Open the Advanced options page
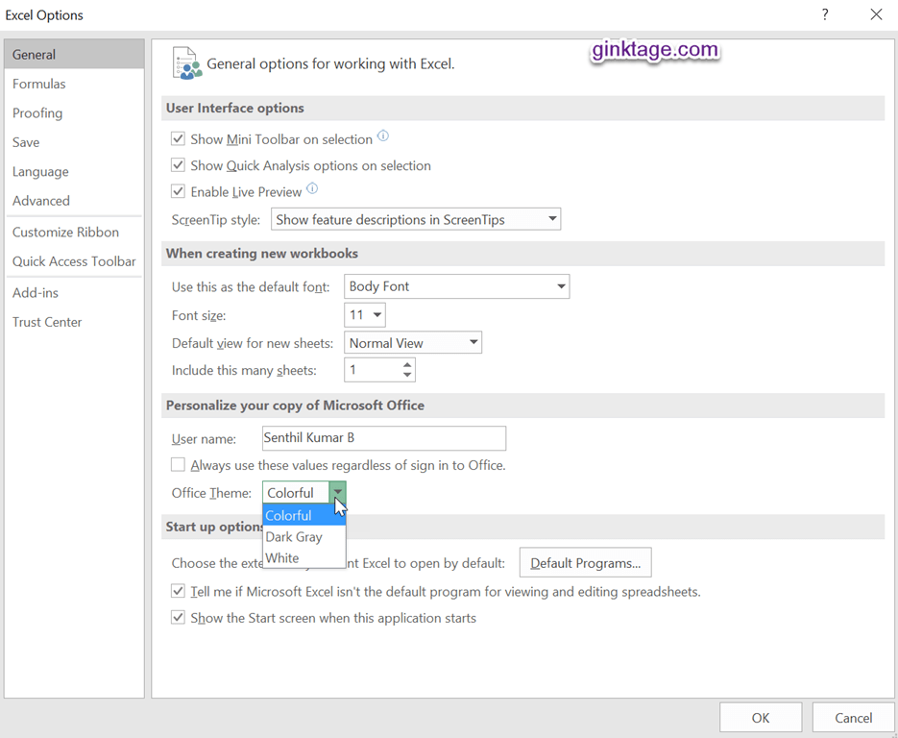The width and height of the screenshot is (898, 738). tap(40, 201)
